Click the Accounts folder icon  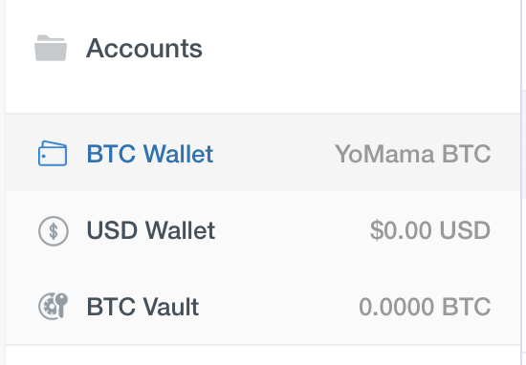pyautogui.click(x=51, y=49)
